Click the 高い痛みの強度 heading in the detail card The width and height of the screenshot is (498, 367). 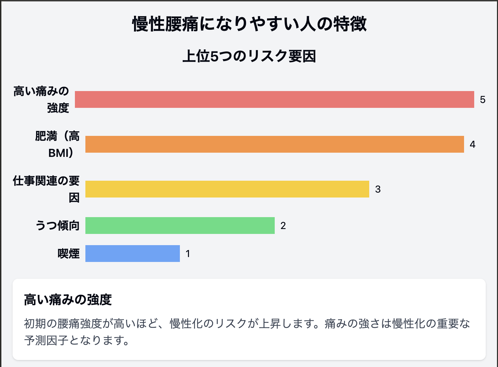tap(68, 300)
